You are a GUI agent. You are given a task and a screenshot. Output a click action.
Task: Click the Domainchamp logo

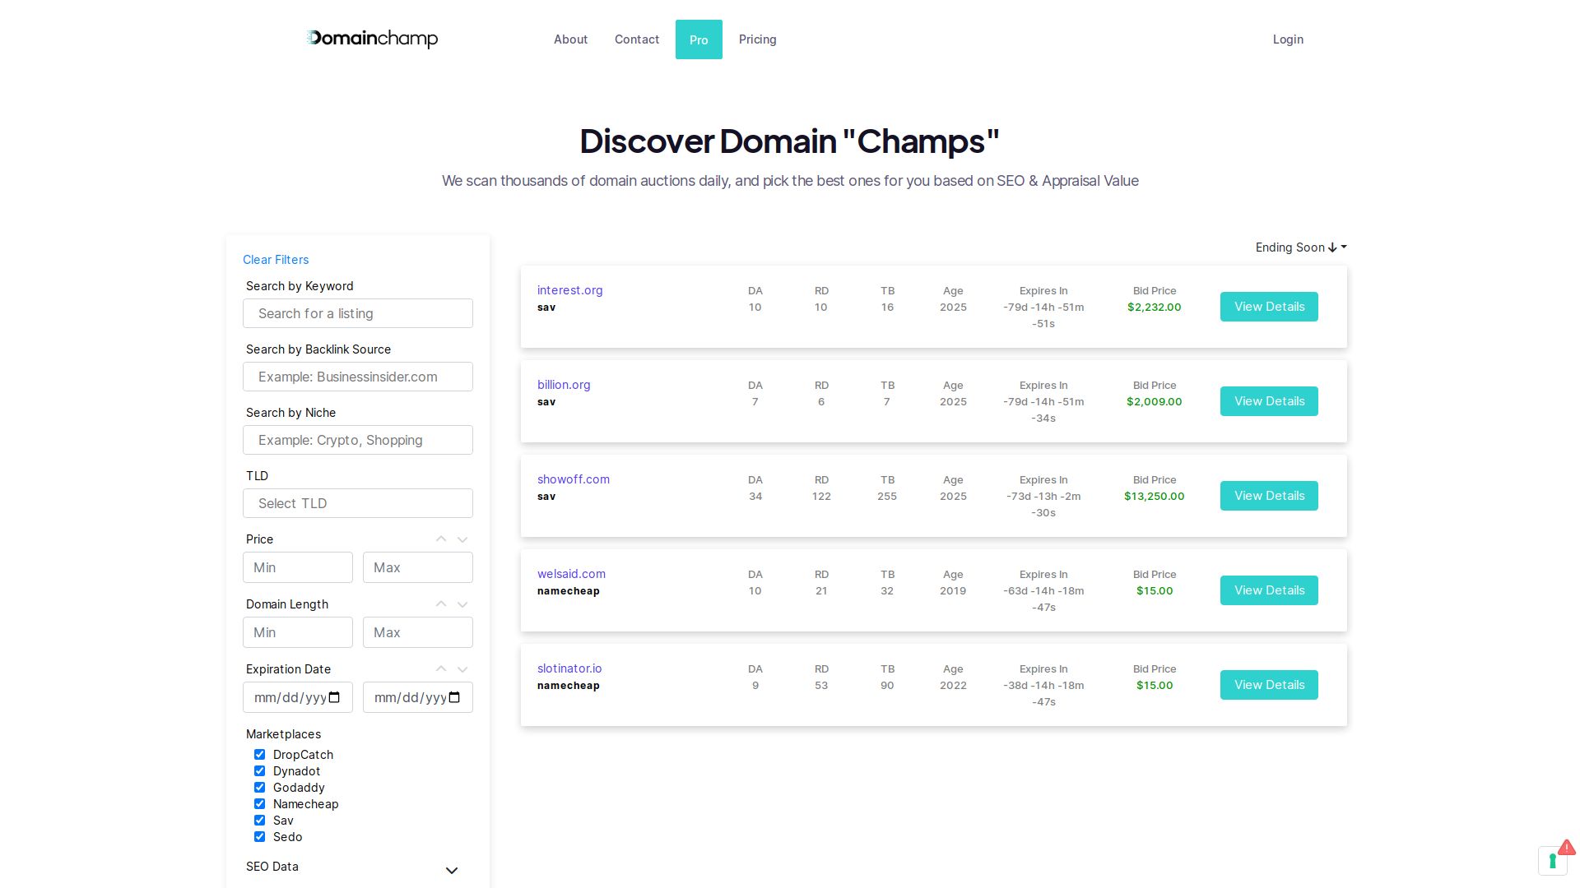click(371, 39)
